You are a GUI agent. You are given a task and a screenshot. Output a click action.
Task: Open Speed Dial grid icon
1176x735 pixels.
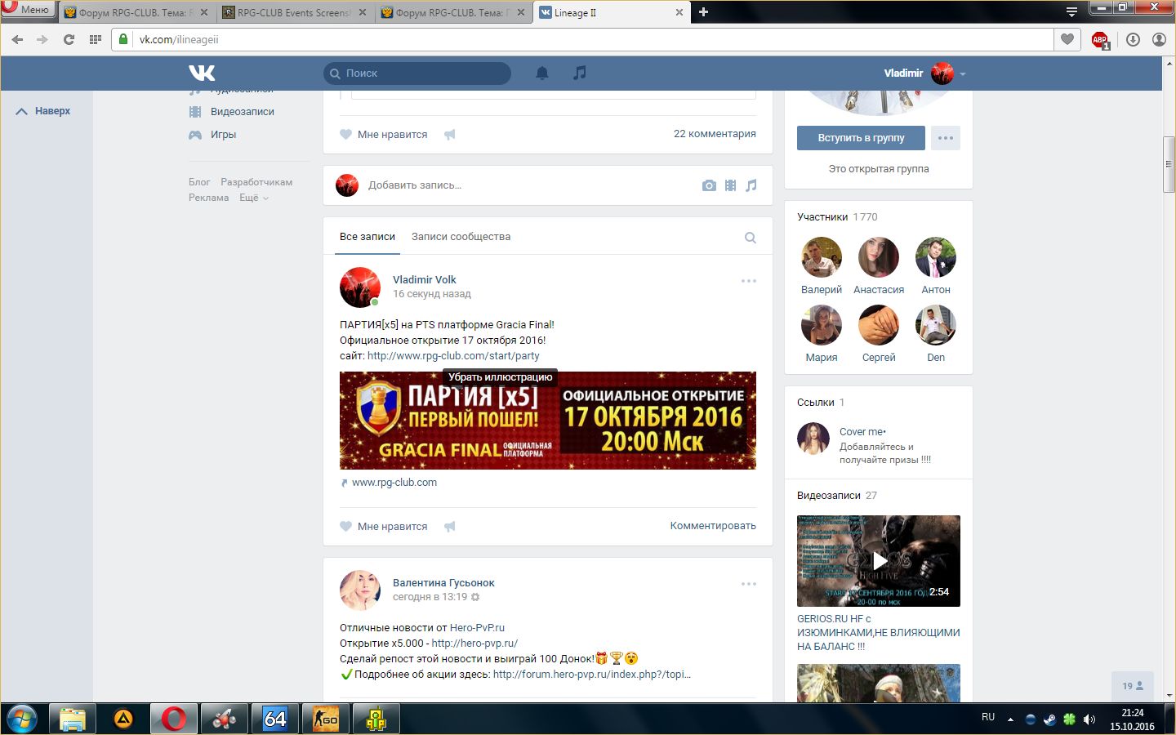point(96,39)
